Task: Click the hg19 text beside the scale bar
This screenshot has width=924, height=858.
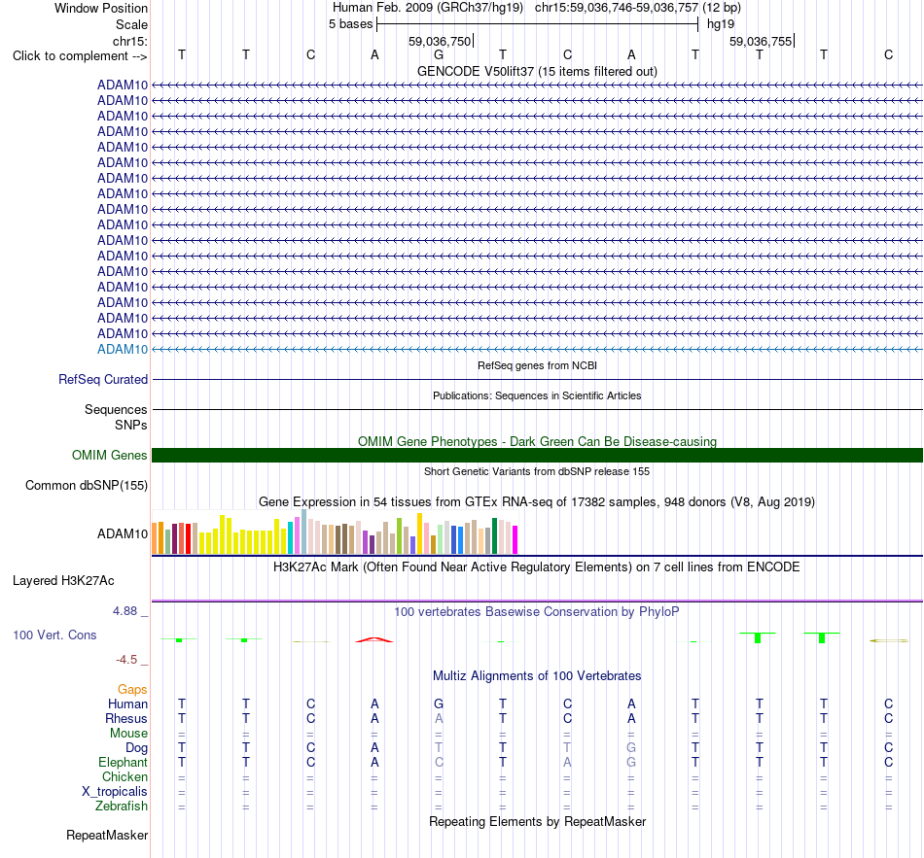Action: (x=721, y=24)
